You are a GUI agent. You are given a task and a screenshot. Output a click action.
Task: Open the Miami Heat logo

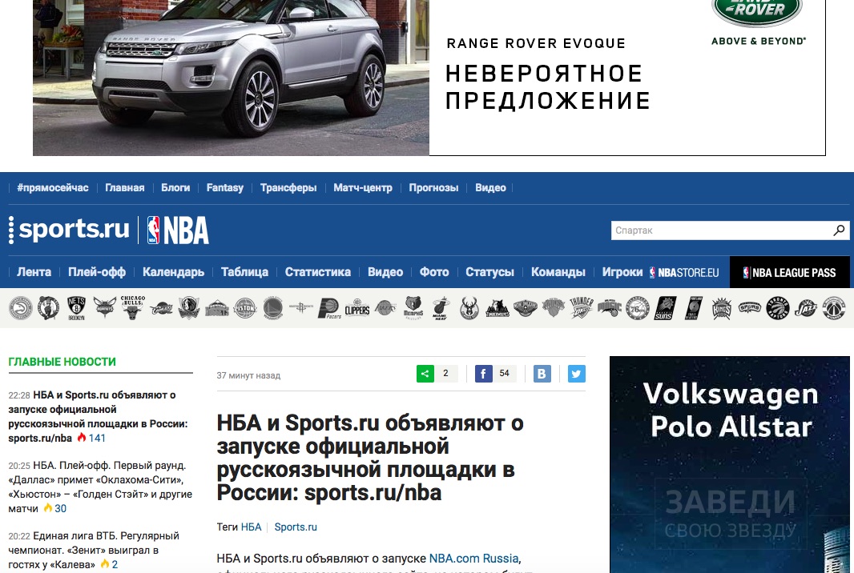pyautogui.click(x=441, y=308)
